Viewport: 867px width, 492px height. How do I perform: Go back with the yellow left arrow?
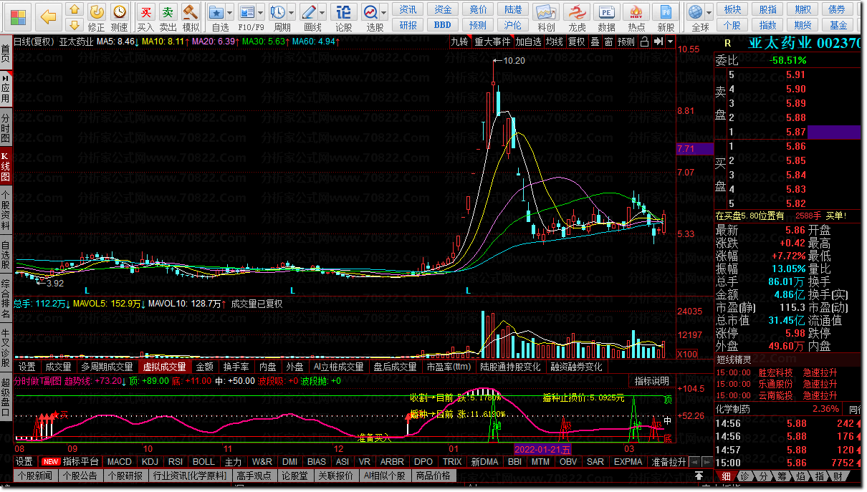[49, 16]
